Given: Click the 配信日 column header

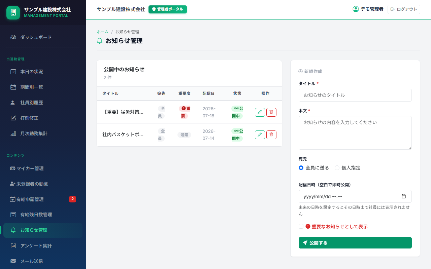Looking at the screenshot, I should tap(208, 93).
